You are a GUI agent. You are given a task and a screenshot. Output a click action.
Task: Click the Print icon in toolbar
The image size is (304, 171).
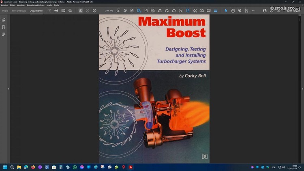(x=56, y=11)
